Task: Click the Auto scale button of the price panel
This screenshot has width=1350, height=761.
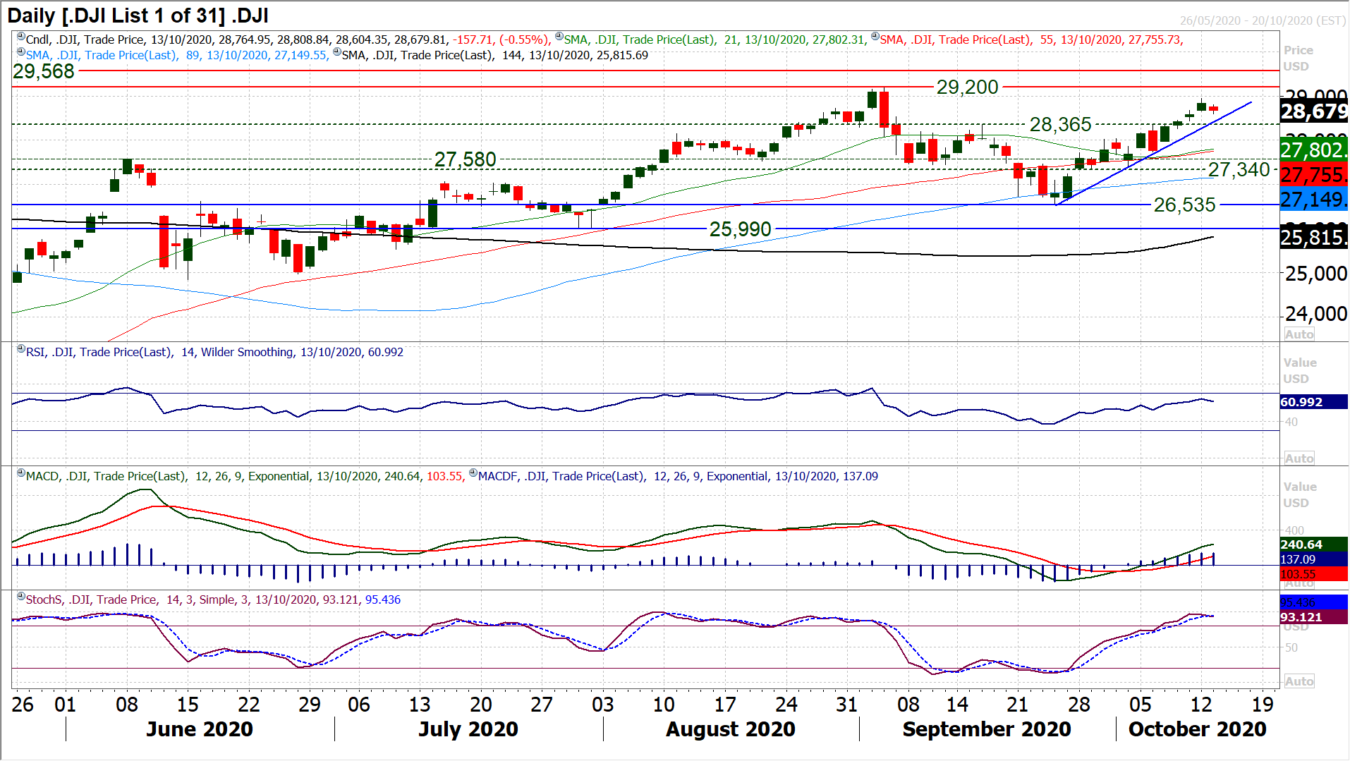Action: 1299,334
